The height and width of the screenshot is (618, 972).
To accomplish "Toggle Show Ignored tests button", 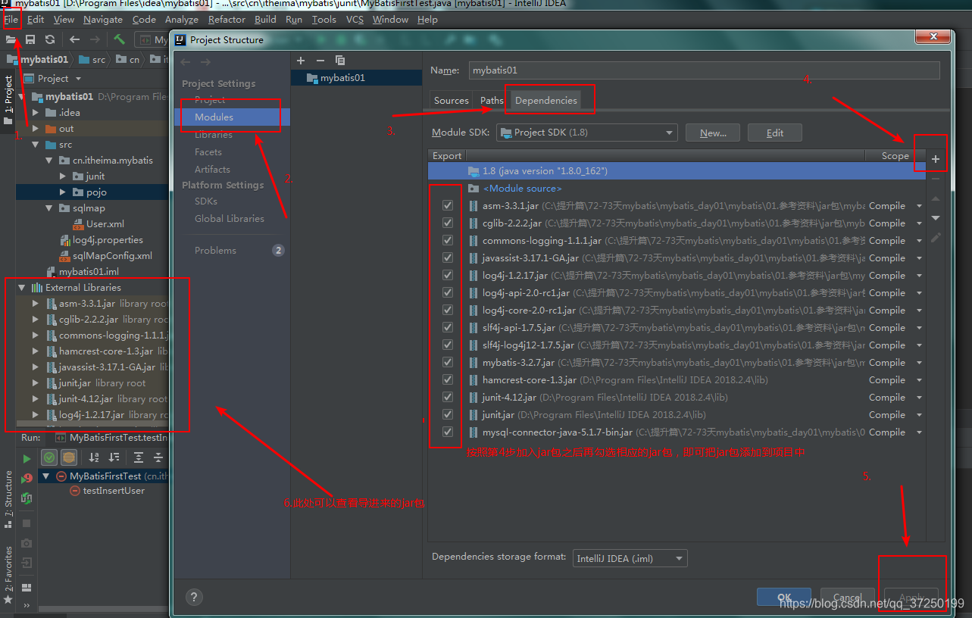I will (x=69, y=457).
